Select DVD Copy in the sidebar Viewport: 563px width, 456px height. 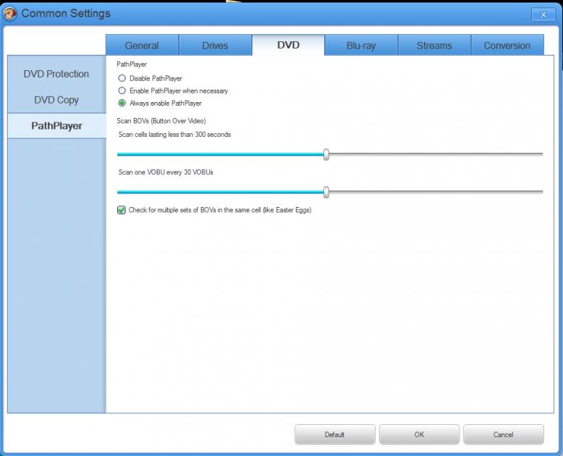(x=56, y=100)
